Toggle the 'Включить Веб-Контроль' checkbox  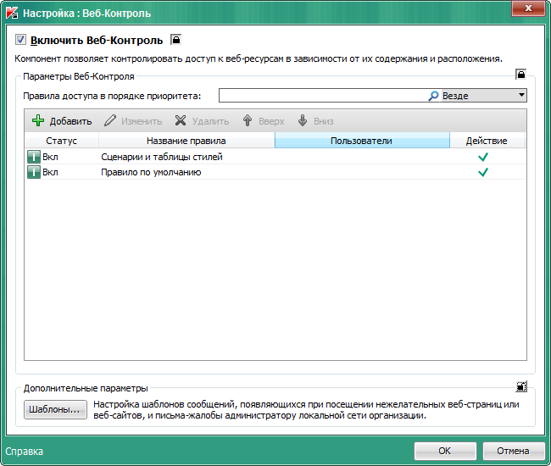tap(20, 40)
